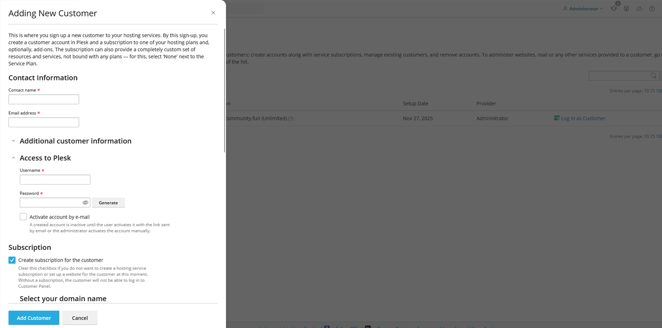This screenshot has width=662, height=328.
Task: Close the Adding New Customer panel
Action: tap(213, 13)
